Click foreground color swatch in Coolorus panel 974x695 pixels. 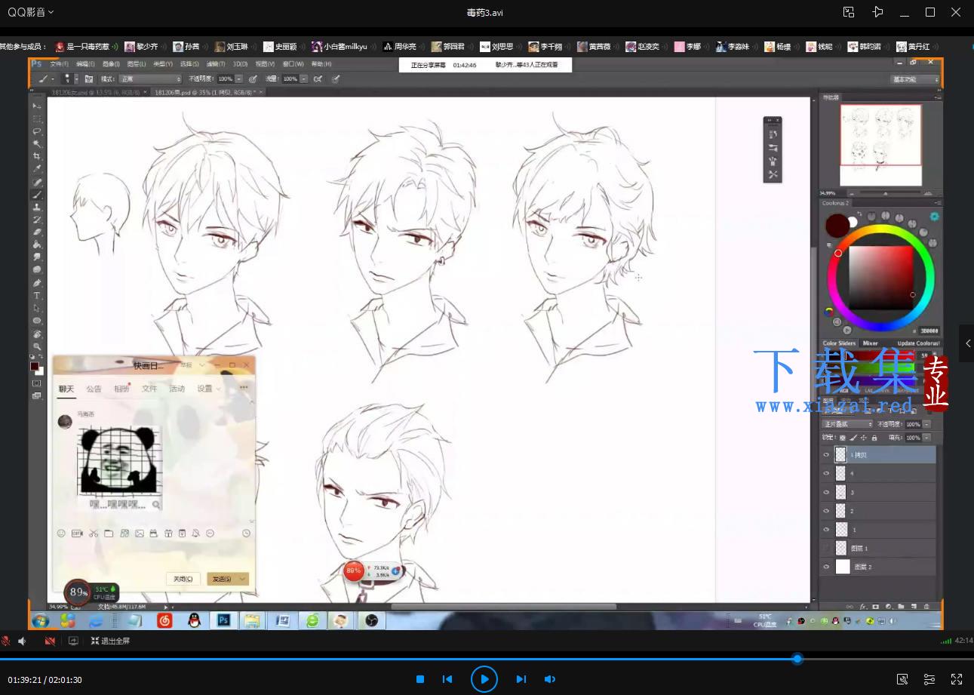[x=837, y=225]
